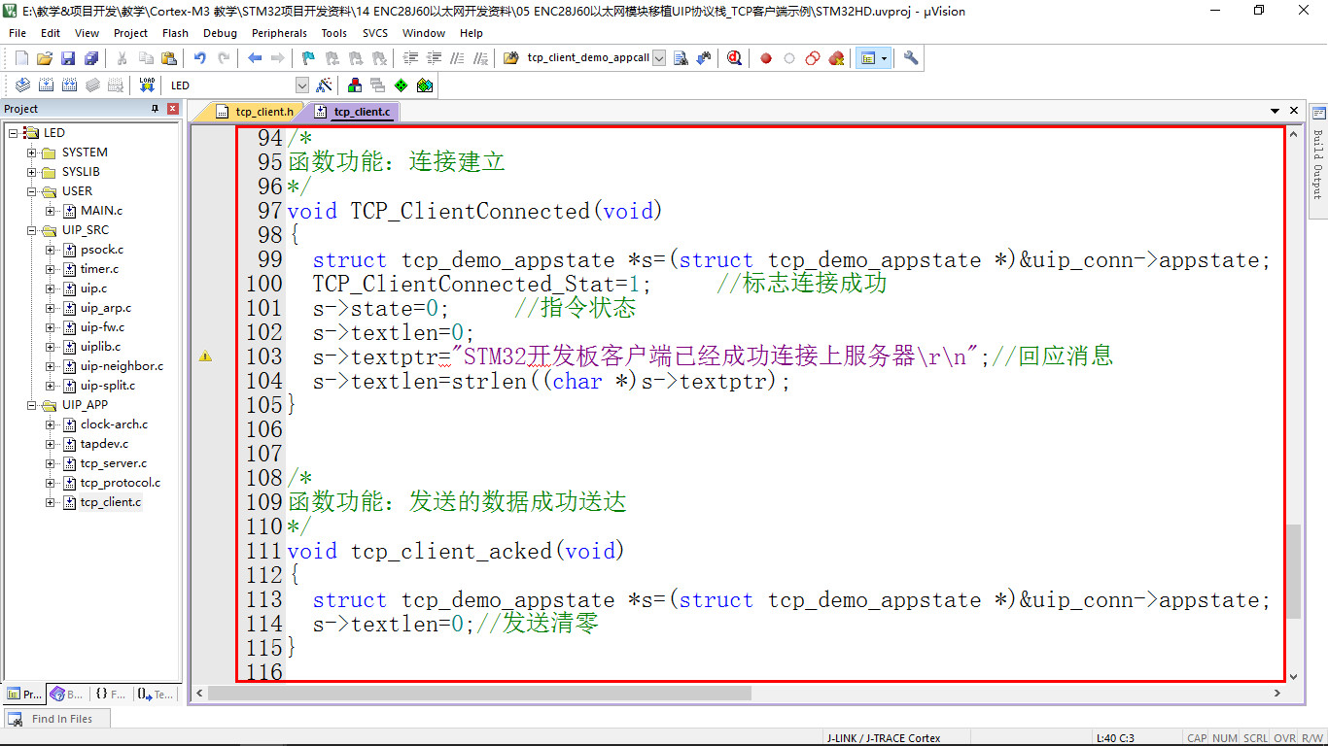The image size is (1328, 746).
Task: Select uip_arp.c in the project tree
Action: [x=106, y=308]
